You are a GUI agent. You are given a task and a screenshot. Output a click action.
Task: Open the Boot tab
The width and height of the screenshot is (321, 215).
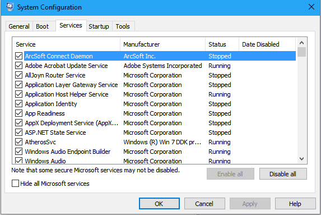coord(43,26)
